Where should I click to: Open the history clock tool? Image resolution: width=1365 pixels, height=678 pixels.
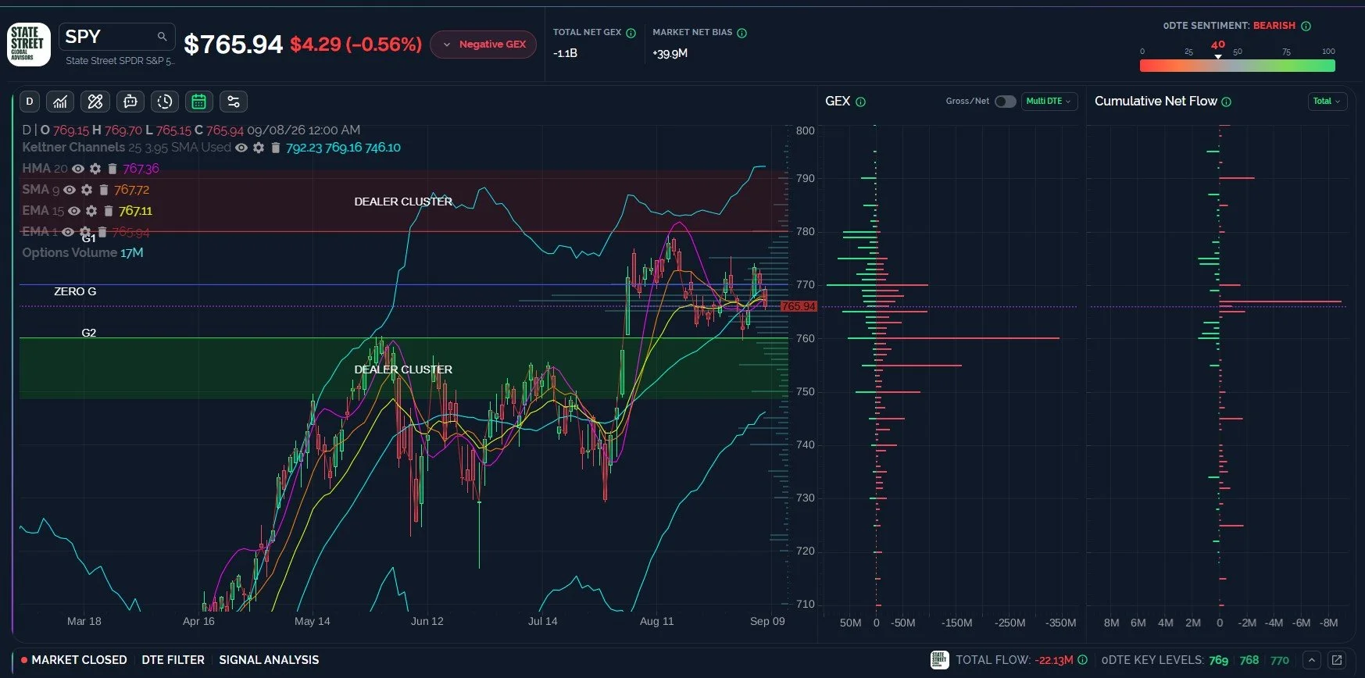(x=165, y=102)
